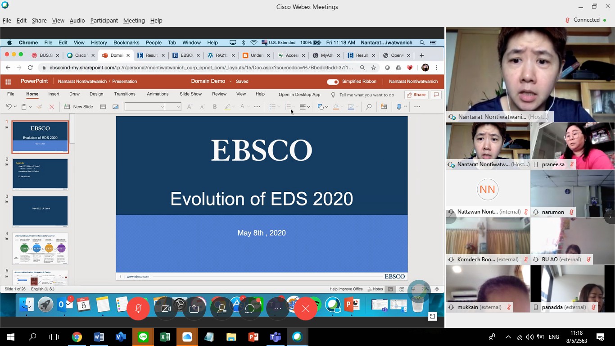The image size is (615, 346).
Task: Open the Participant menu in Webex
Action: click(x=104, y=21)
